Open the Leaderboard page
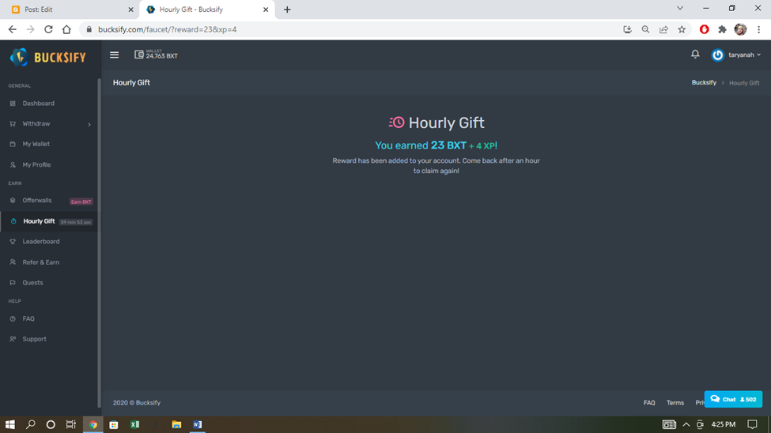771x433 pixels. 41,241
